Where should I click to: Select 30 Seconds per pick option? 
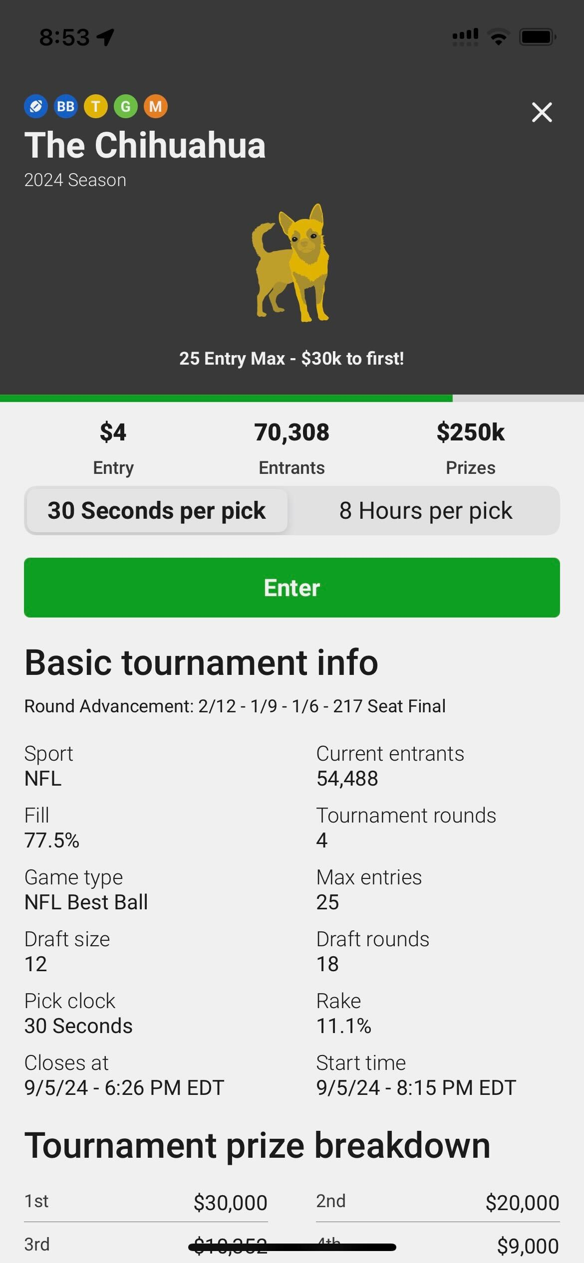(157, 510)
